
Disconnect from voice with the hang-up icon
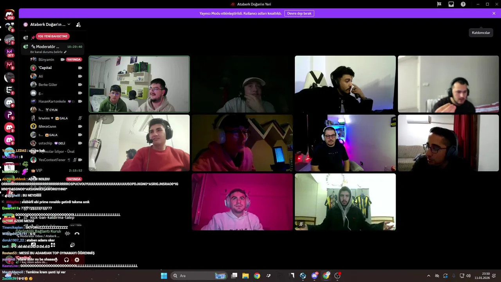[77, 233]
